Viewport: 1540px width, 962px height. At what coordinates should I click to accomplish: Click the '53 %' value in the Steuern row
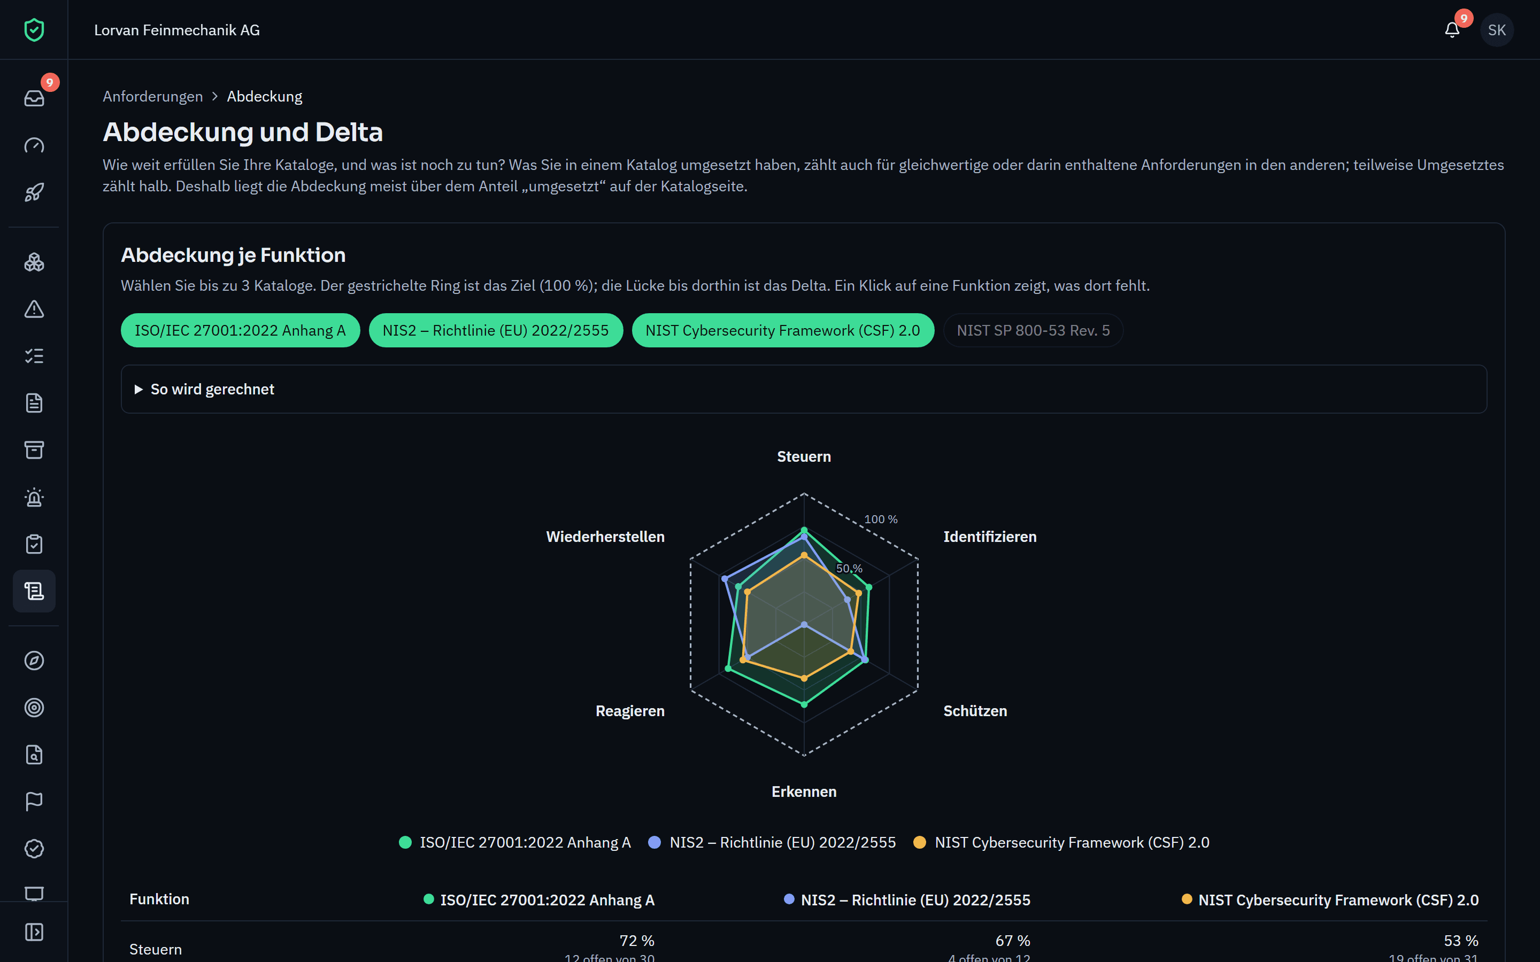point(1460,941)
